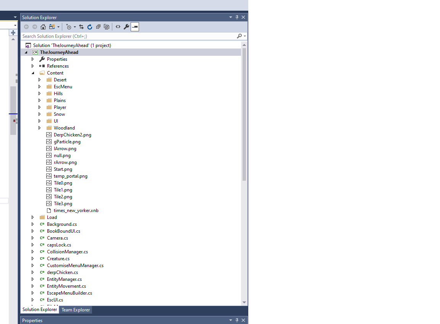Click the Show All Files icon
Screen dimensions: 440x324
(x=107, y=27)
